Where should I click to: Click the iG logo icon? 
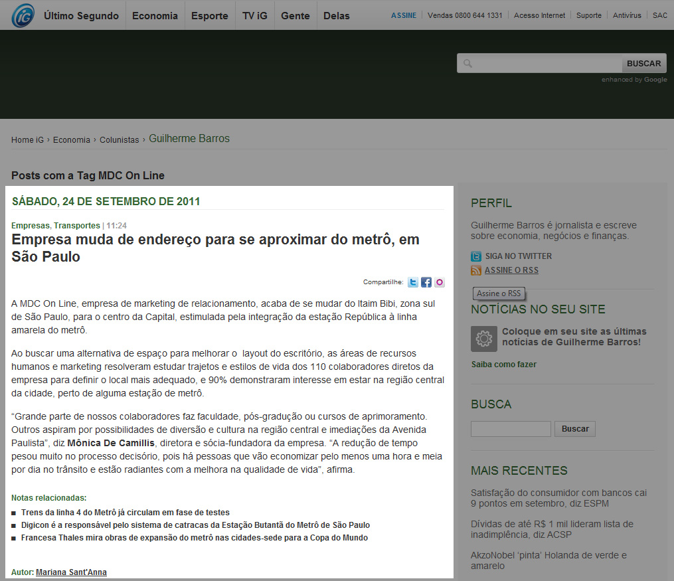point(23,15)
